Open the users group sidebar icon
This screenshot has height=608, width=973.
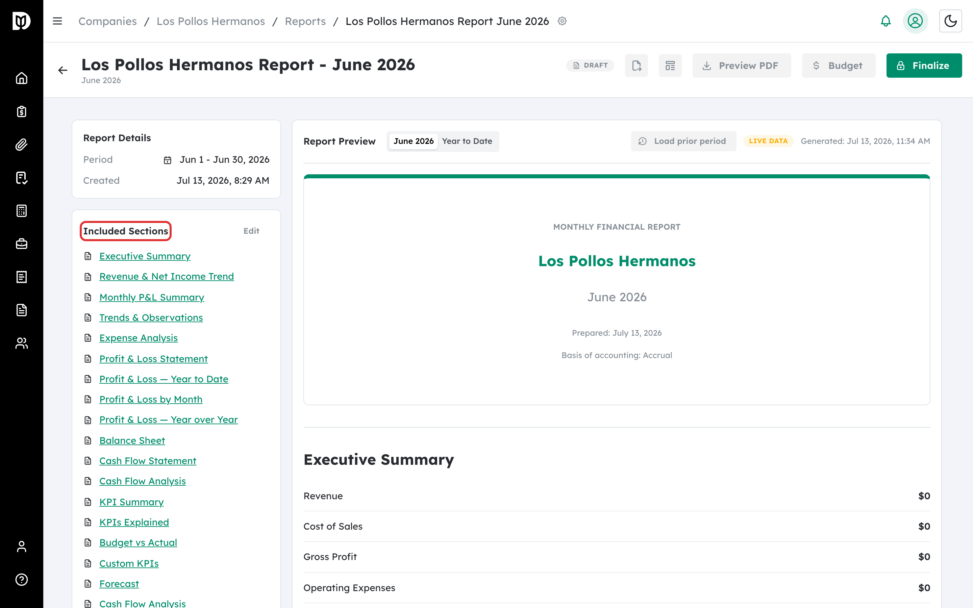click(x=21, y=343)
